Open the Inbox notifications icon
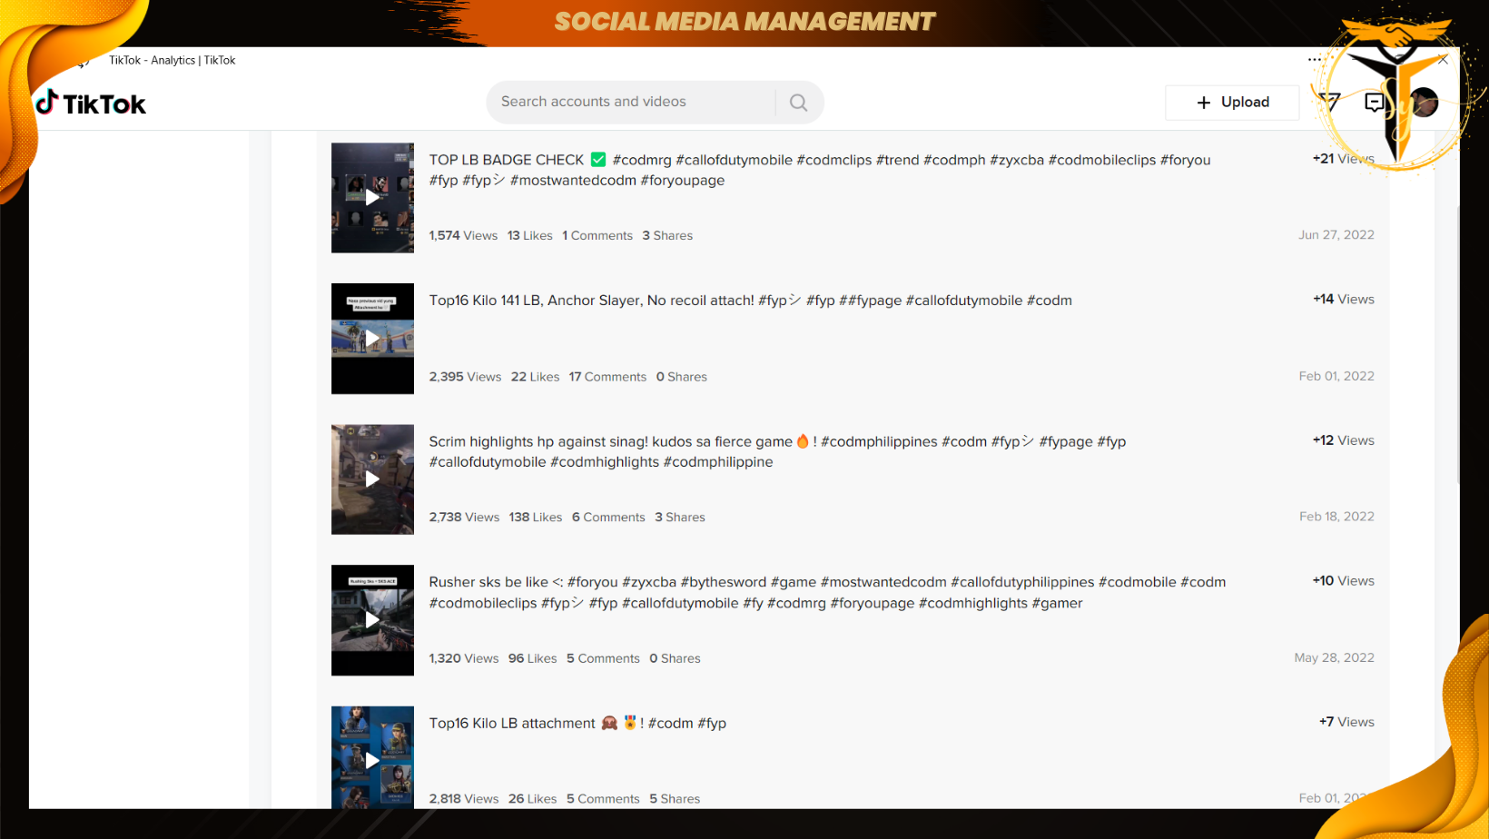 1375,103
